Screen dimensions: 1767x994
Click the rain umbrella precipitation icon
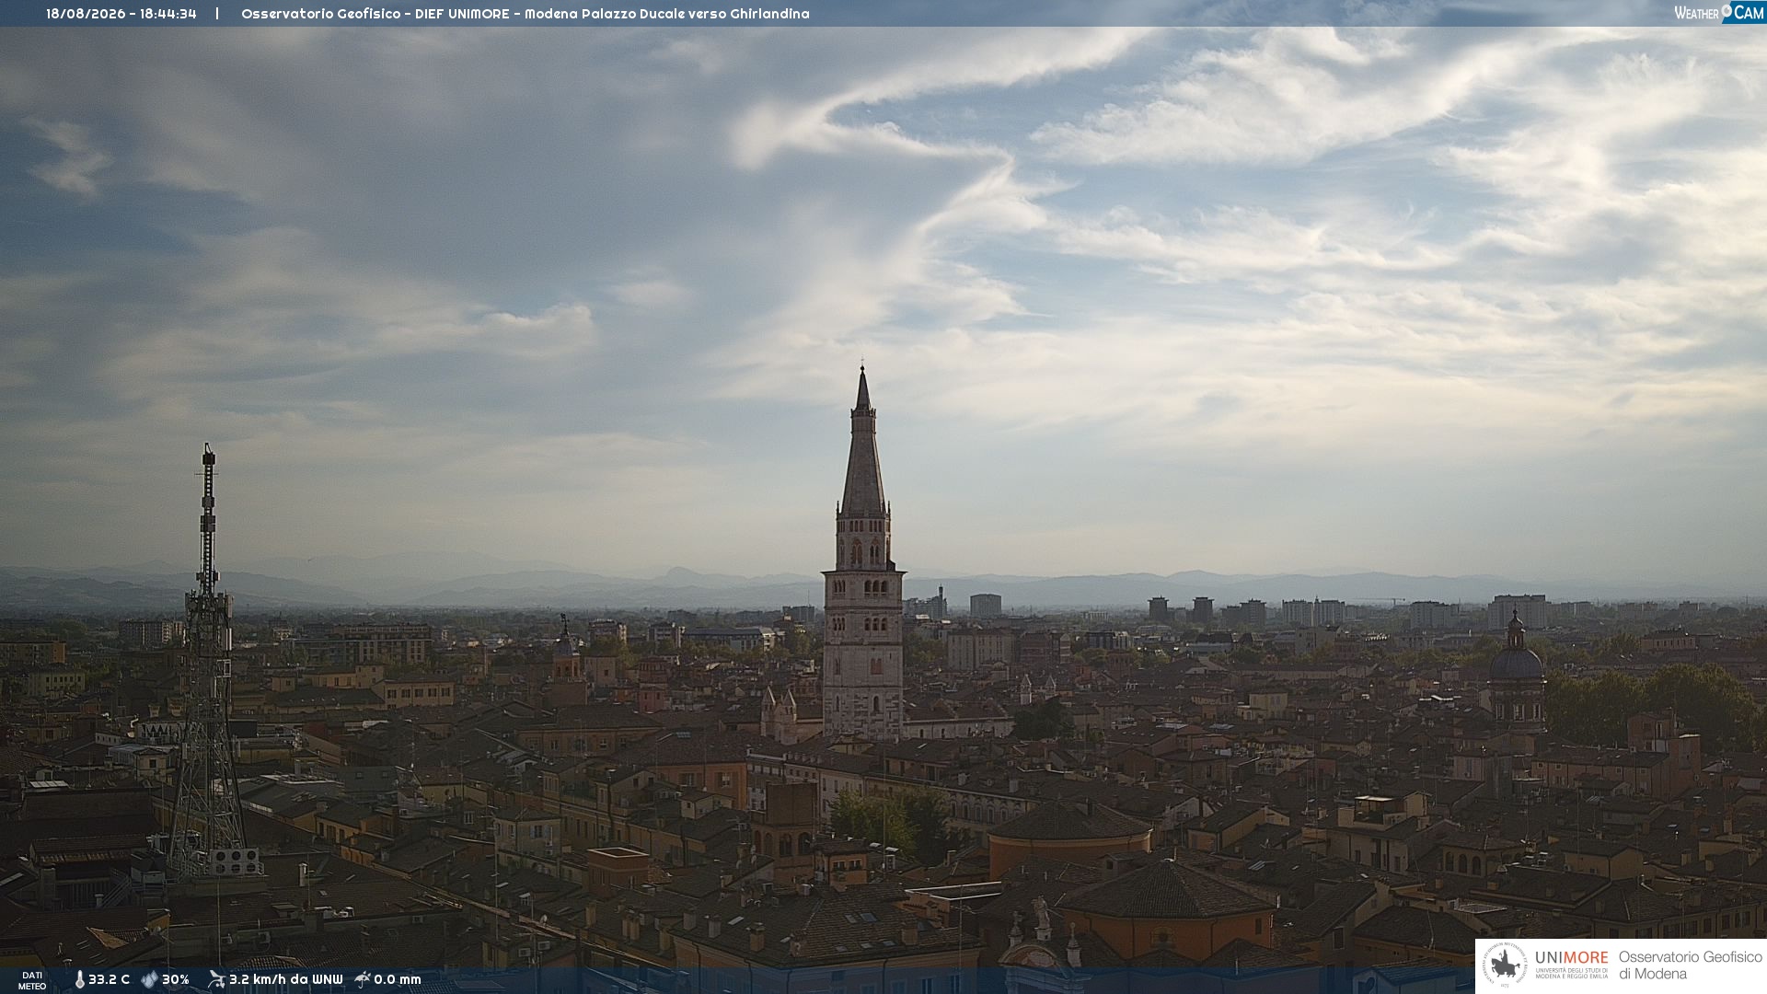(363, 979)
